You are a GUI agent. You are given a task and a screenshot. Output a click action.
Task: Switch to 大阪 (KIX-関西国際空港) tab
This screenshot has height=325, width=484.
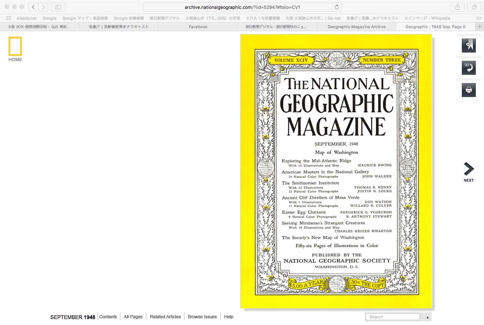point(39,27)
